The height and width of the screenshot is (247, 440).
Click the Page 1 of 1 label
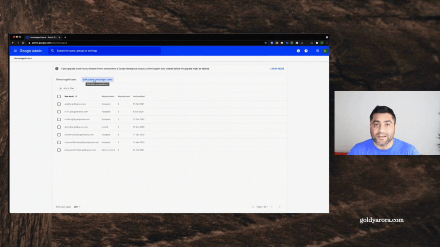coord(262,207)
